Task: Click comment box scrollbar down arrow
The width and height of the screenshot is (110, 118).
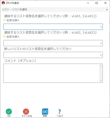Action: pyautogui.click(x=101, y=81)
